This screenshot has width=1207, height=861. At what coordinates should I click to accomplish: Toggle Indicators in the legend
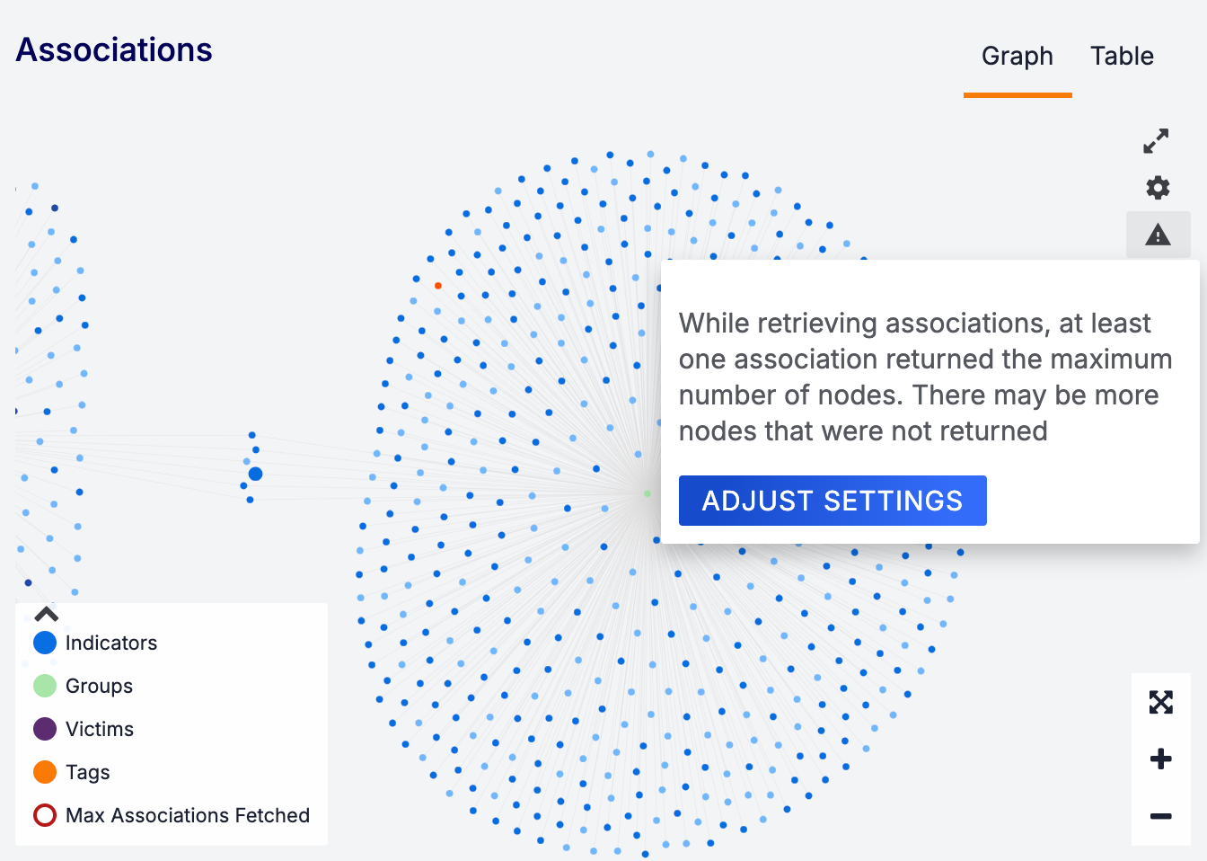pos(111,643)
